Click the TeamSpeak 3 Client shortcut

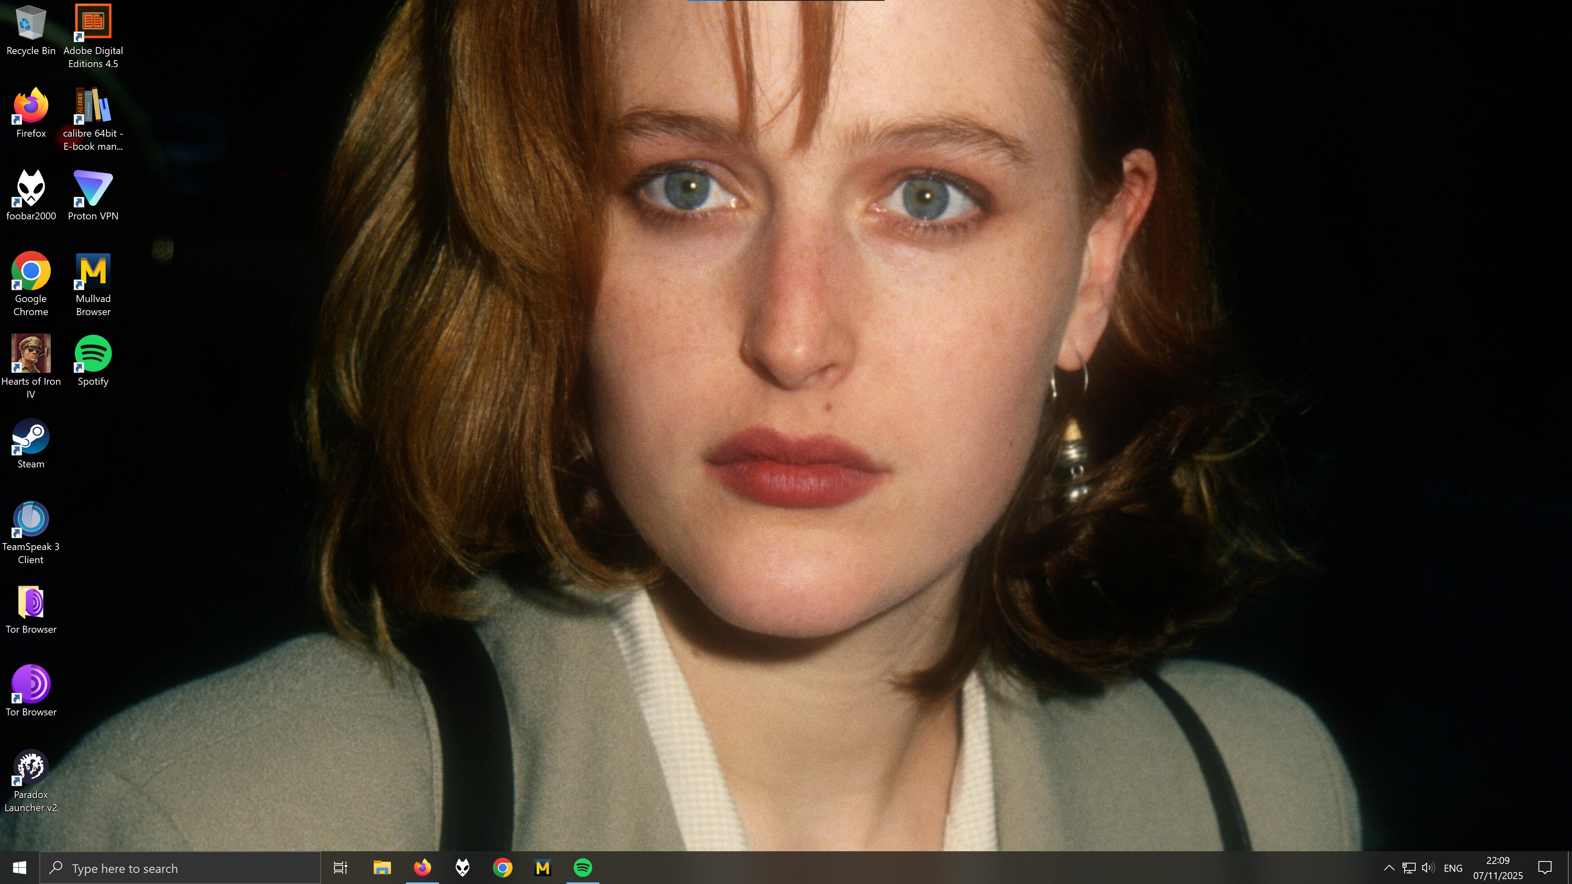(x=31, y=519)
